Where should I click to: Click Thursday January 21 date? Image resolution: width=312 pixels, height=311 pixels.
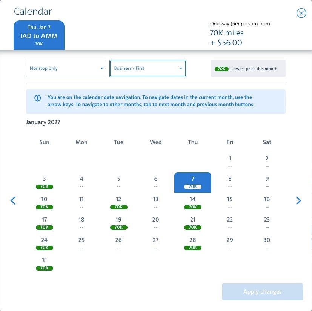(193, 223)
